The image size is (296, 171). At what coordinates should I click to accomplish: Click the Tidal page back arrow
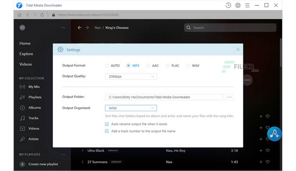coord(79,28)
